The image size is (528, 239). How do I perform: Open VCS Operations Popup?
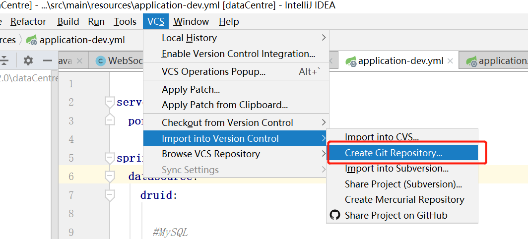pos(236,71)
